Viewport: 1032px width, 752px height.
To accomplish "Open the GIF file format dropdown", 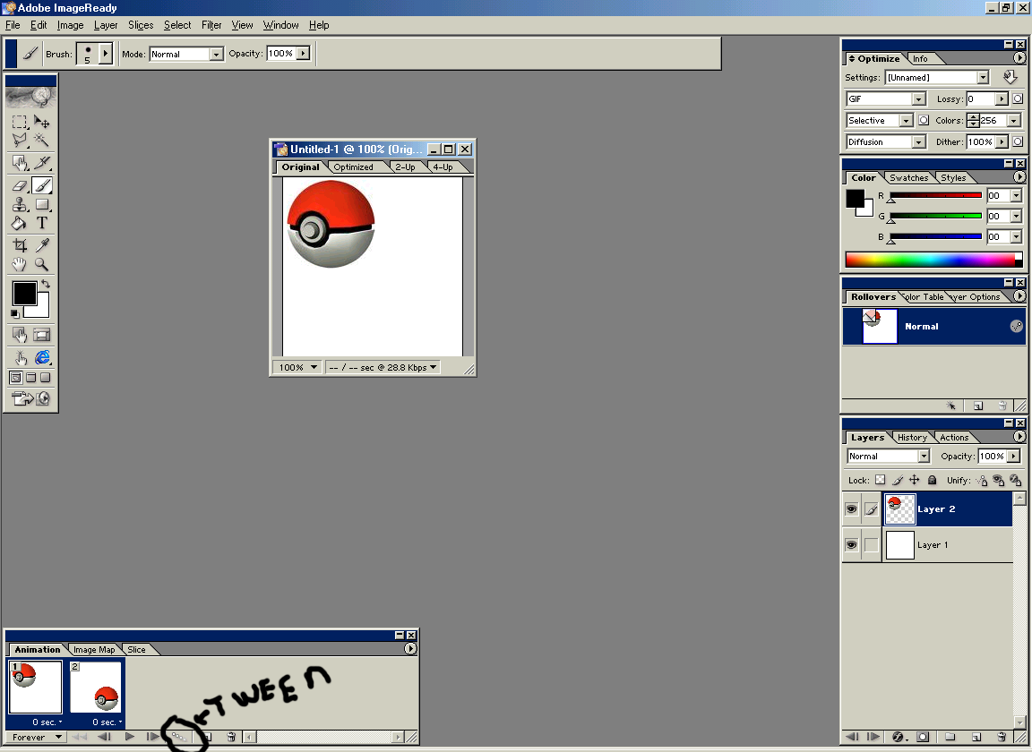I will 919,98.
